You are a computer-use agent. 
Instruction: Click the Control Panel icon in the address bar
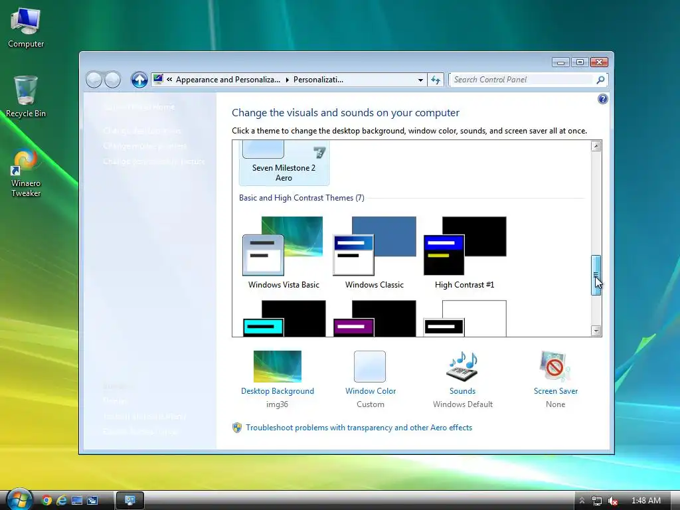coord(158,80)
